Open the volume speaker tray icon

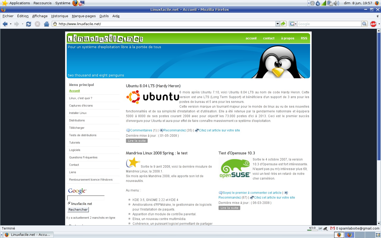click(336, 3)
